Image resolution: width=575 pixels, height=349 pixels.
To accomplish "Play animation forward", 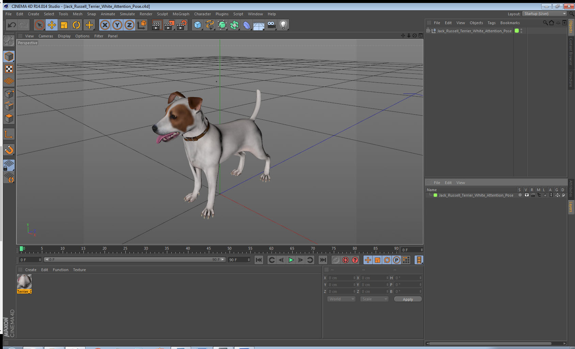I will (x=291, y=260).
